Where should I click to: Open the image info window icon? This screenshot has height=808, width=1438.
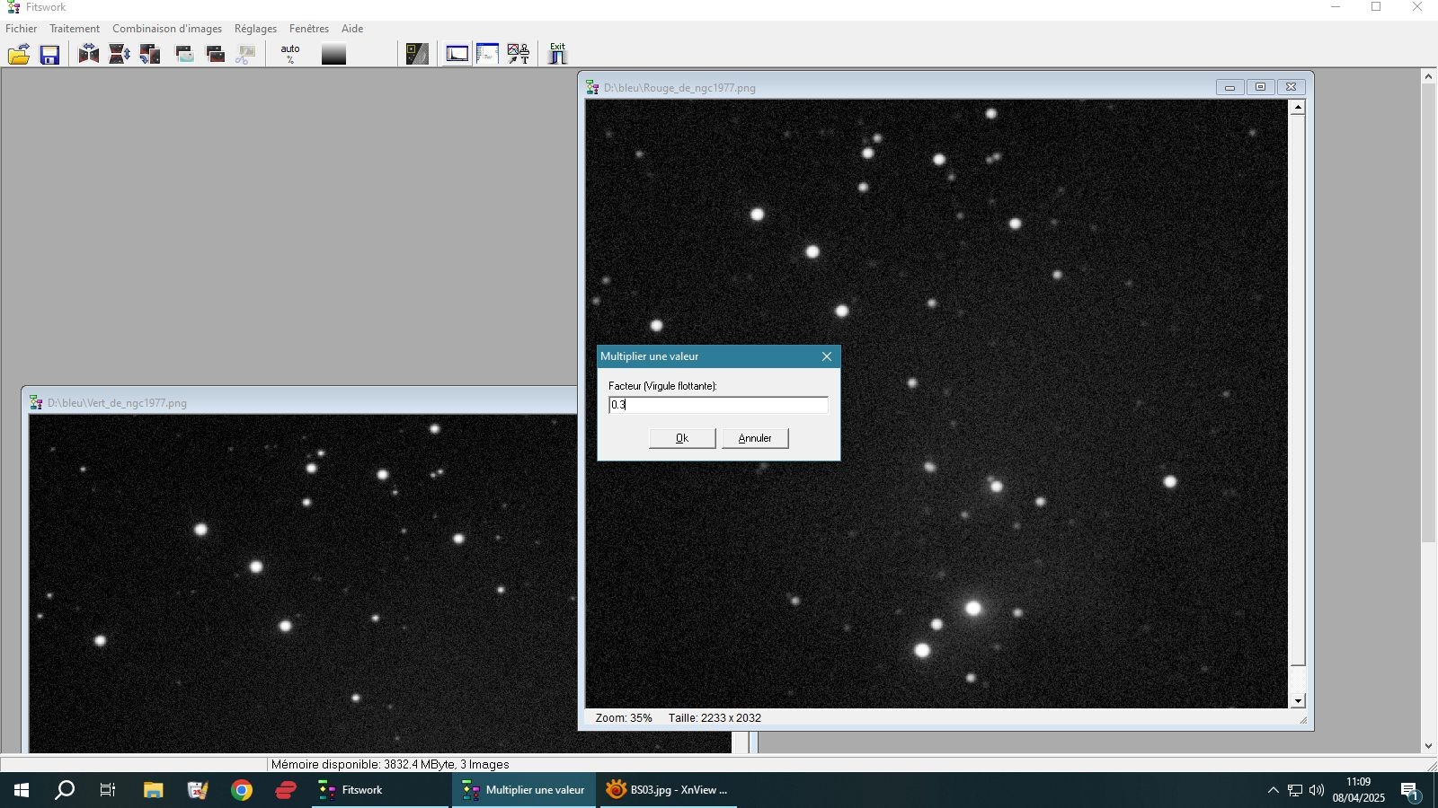(x=487, y=55)
